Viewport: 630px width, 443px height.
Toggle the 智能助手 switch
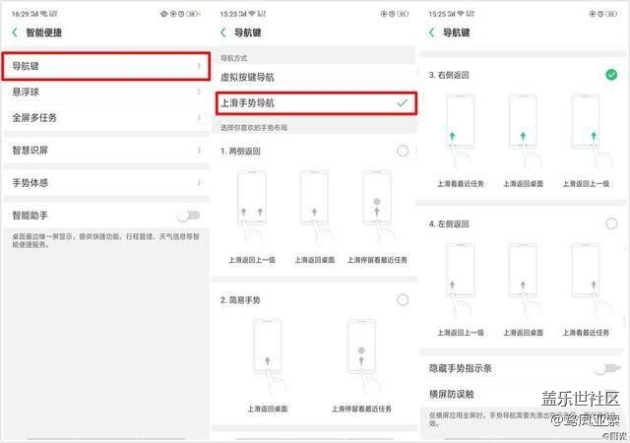(187, 215)
